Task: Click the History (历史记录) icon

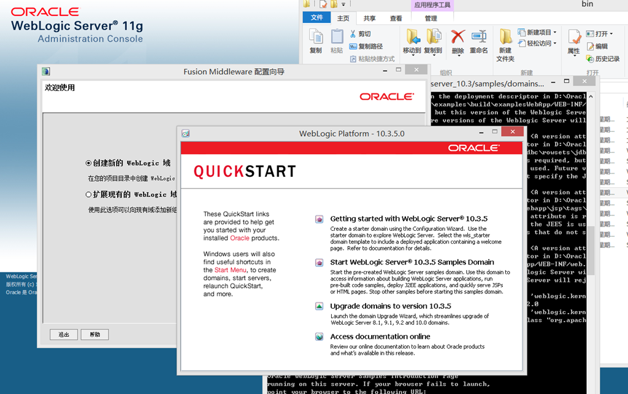Action: coord(591,59)
